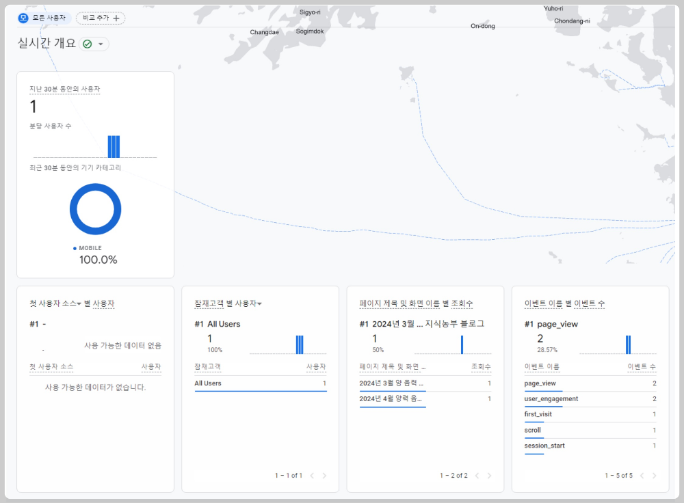Click the 모든 사용자 segment chip

(x=43, y=18)
